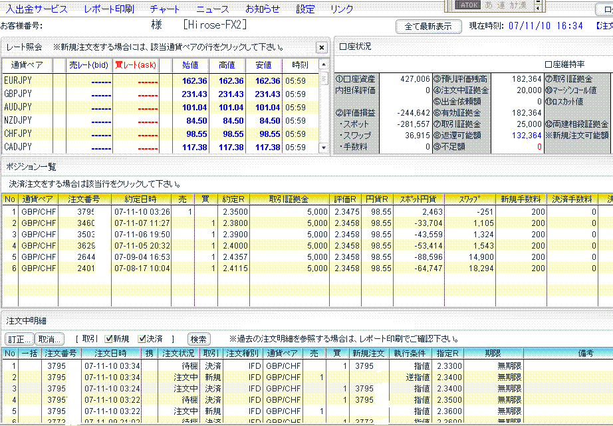Select the EURJPY rate row

[161, 81]
